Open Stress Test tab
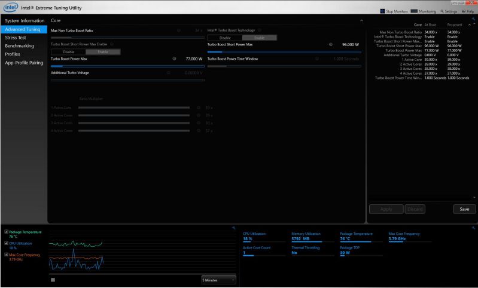 click(x=24, y=38)
